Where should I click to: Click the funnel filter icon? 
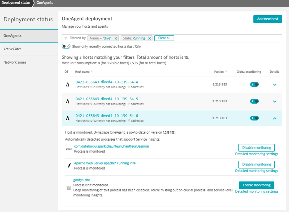tap(66, 38)
